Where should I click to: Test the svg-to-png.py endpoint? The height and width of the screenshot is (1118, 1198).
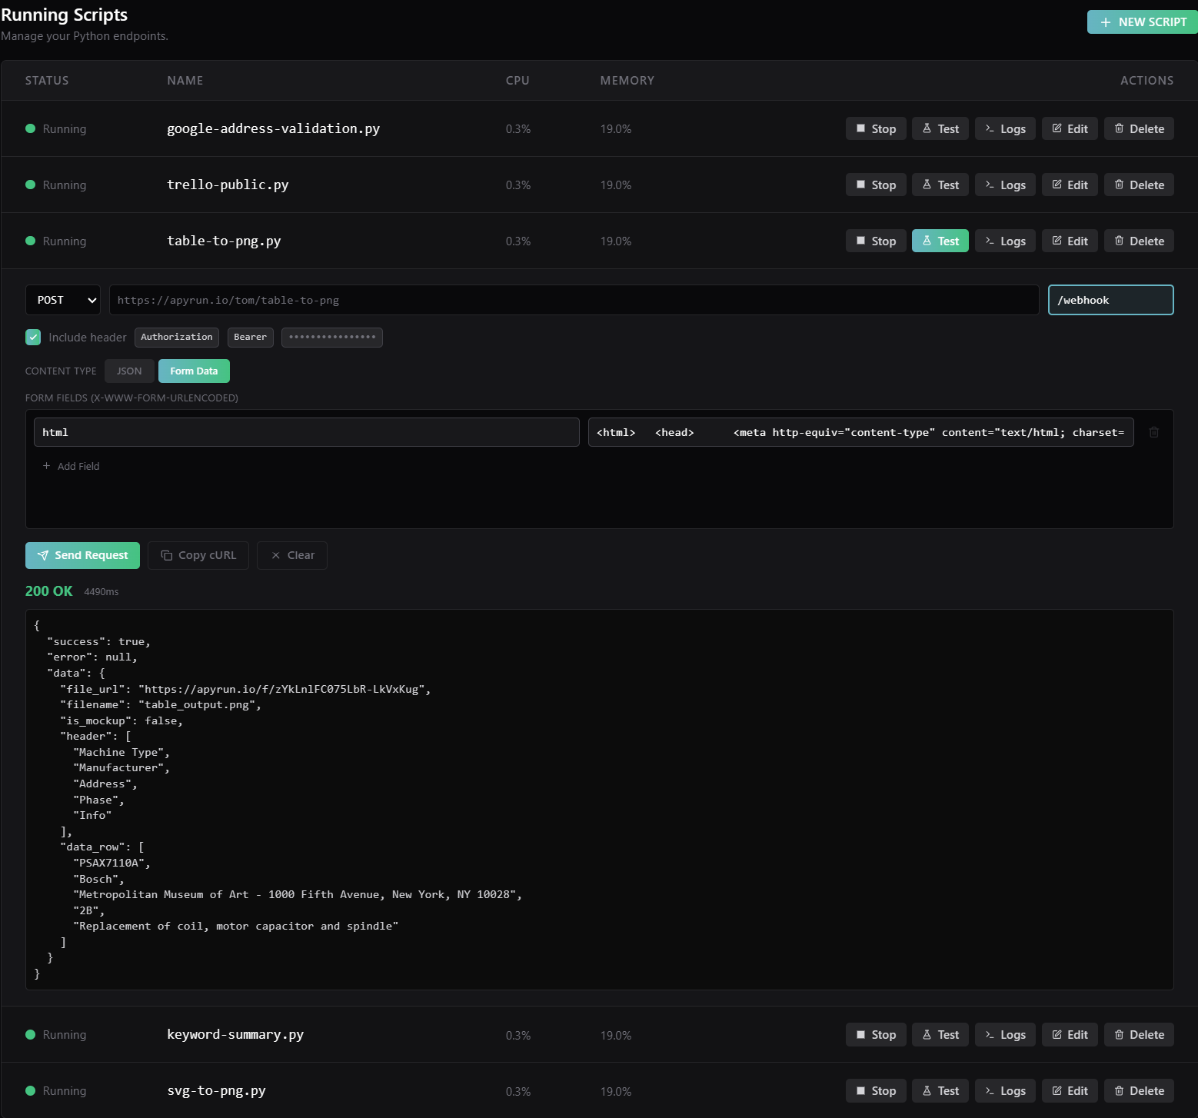pyautogui.click(x=940, y=1090)
